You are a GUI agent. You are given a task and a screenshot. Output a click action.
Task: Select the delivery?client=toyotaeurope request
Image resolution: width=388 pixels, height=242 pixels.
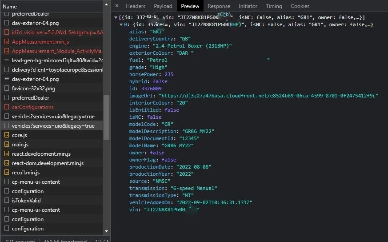(x=57, y=70)
